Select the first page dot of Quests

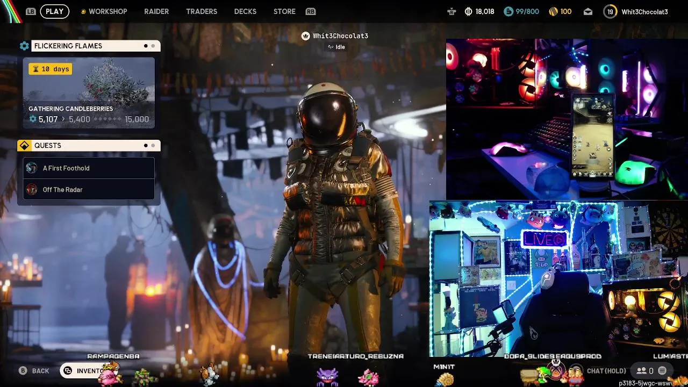tap(146, 146)
